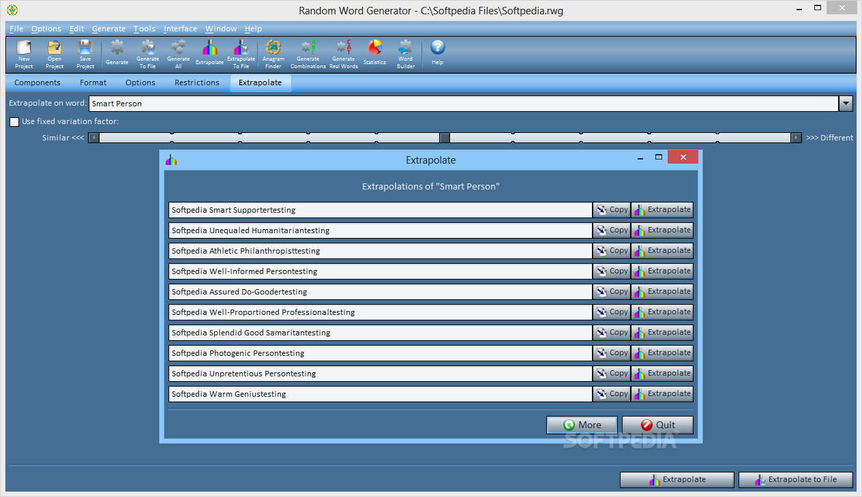
Task: Open the Interface menu
Action: click(181, 29)
